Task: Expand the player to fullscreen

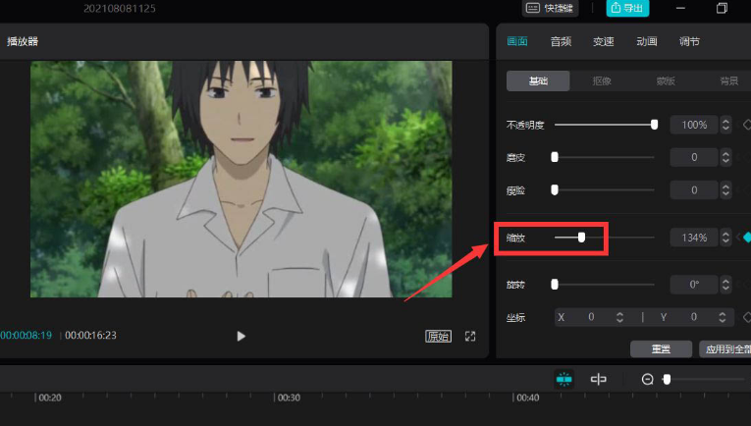Action: tap(470, 336)
